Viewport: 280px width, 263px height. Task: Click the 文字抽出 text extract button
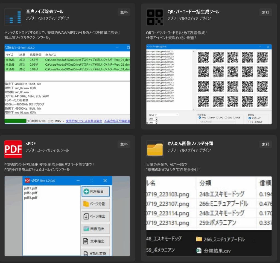tap(96, 242)
